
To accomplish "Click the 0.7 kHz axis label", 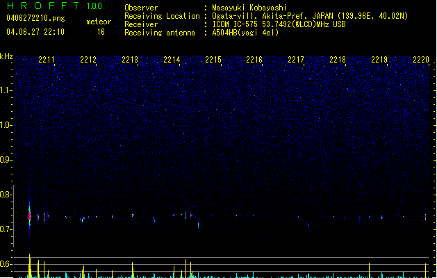I will (x=6, y=229).
